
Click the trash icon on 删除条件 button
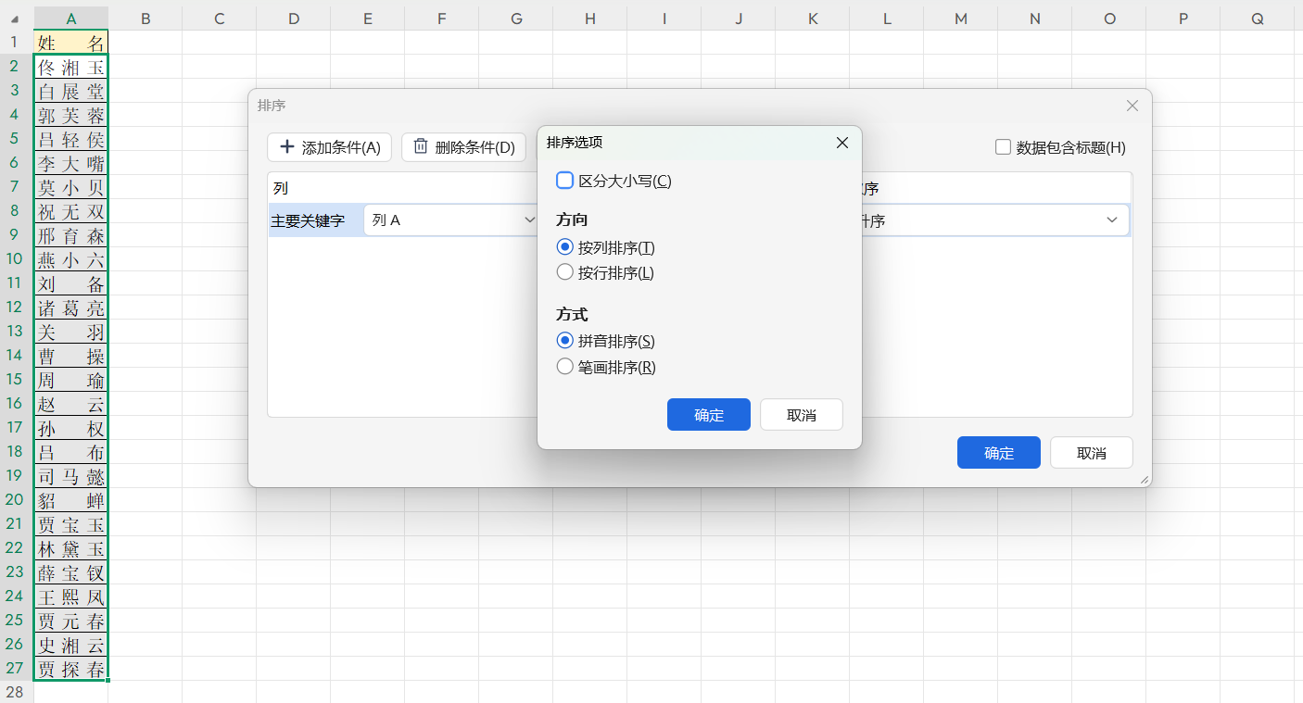(x=421, y=146)
